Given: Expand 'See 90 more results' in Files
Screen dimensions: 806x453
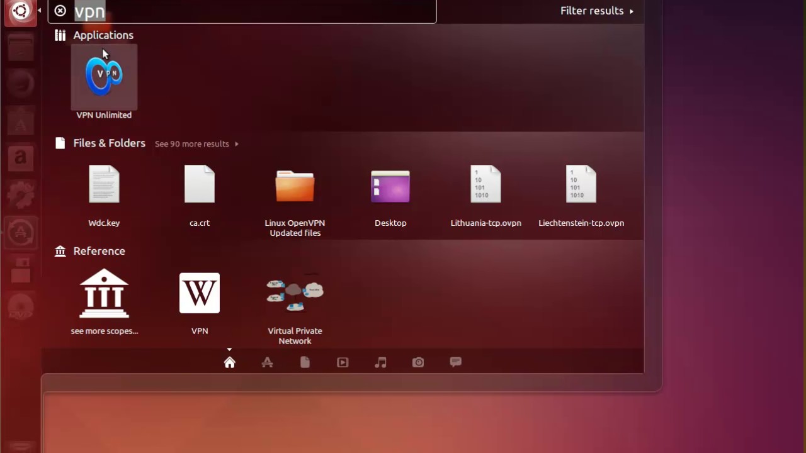Looking at the screenshot, I should pyautogui.click(x=196, y=144).
